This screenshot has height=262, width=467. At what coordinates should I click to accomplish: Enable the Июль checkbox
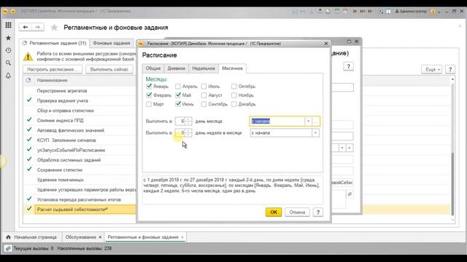pyautogui.click(x=204, y=87)
